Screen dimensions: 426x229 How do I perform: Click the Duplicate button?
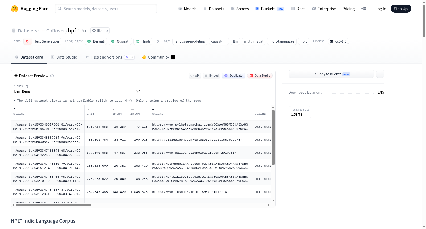234,76
